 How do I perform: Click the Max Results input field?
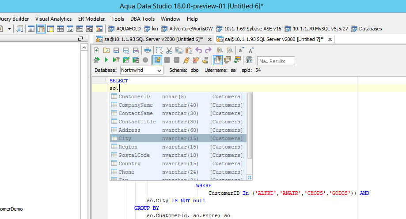point(276,61)
